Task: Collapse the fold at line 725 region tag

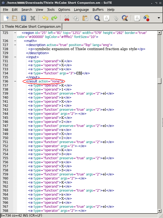Action: tap(15, 33)
